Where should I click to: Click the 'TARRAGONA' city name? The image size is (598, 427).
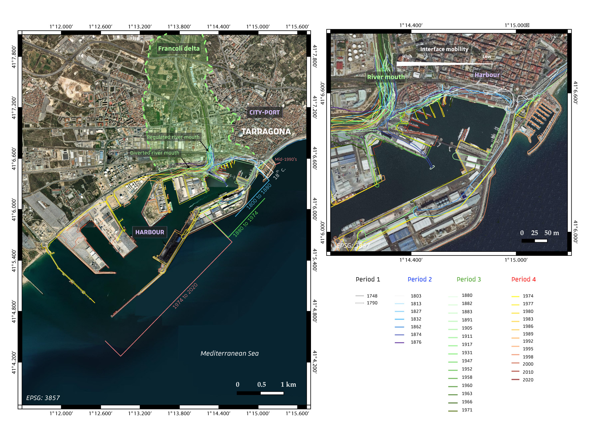[x=266, y=132]
